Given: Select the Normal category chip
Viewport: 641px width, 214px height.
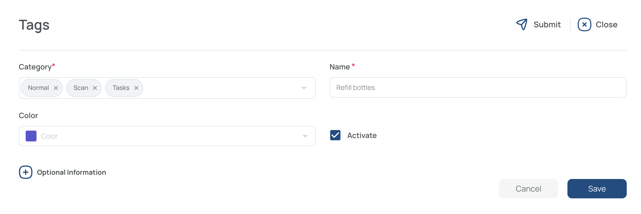Looking at the screenshot, I should [38, 88].
